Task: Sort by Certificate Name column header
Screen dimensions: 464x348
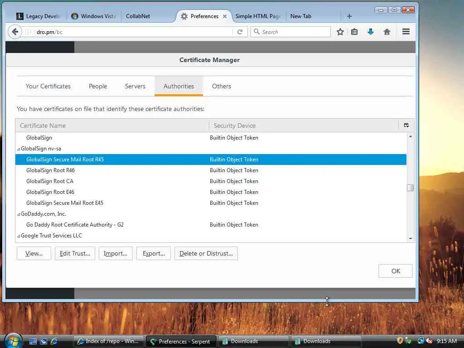Action: (x=112, y=126)
